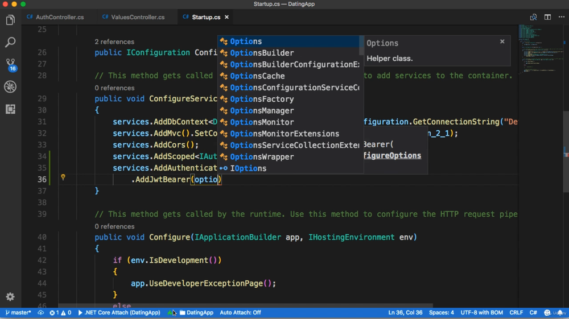Open the Search view in the activity bar
This screenshot has height=319, width=569.
point(10,42)
